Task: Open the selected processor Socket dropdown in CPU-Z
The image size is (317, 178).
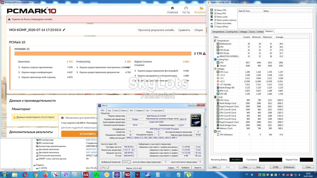Action: (126, 162)
